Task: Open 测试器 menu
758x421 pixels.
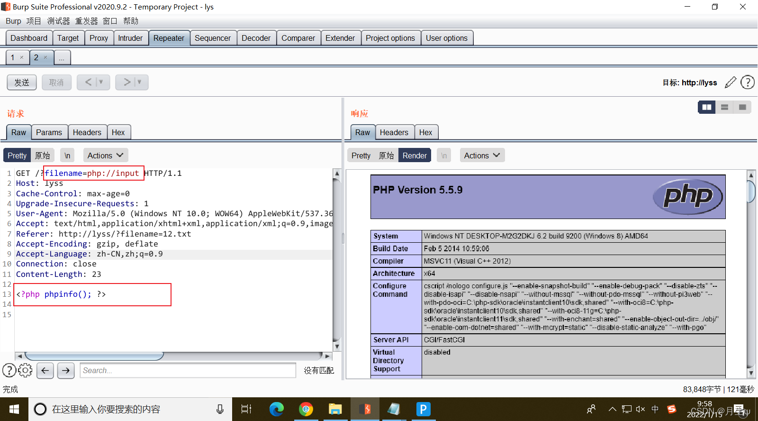Action: coord(58,21)
